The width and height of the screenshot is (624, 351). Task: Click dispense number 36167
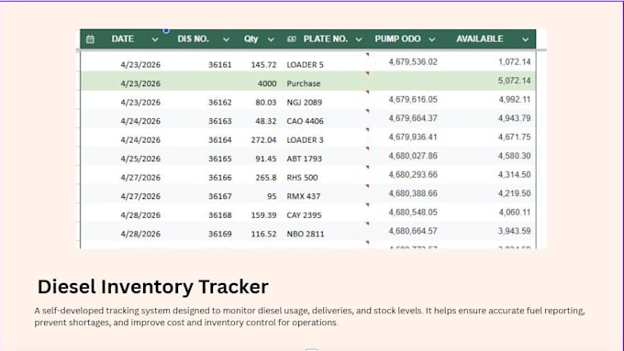click(220, 196)
